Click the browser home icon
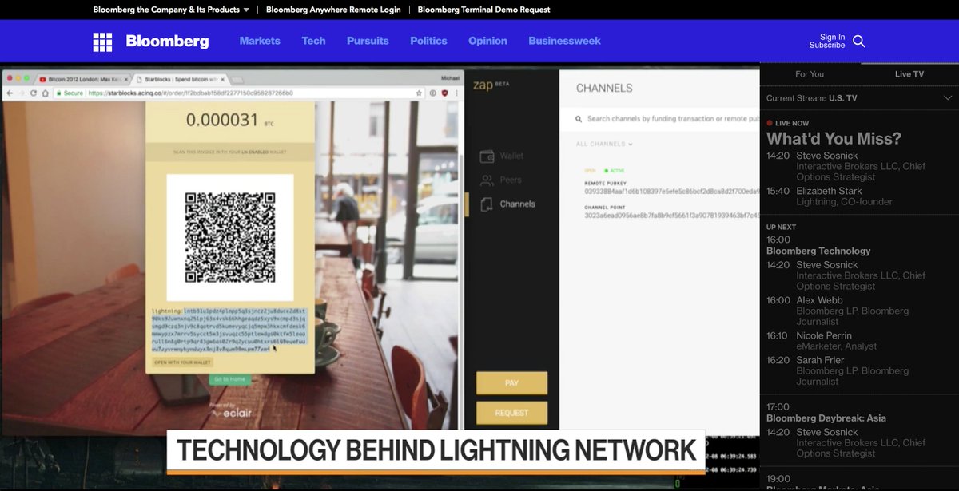 click(46, 93)
